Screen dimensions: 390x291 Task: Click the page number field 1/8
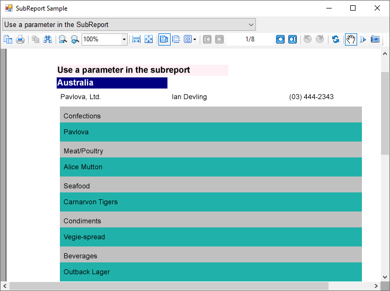(250, 39)
